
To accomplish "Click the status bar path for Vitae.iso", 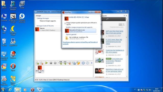I will click(52, 80).
